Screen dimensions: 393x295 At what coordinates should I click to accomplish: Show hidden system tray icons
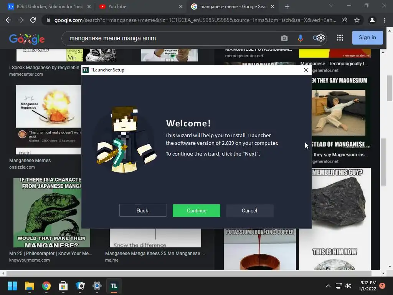coord(328,286)
